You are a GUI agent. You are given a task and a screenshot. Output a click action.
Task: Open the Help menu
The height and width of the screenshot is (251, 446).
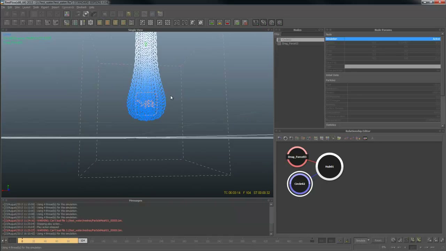pyautogui.click(x=92, y=7)
